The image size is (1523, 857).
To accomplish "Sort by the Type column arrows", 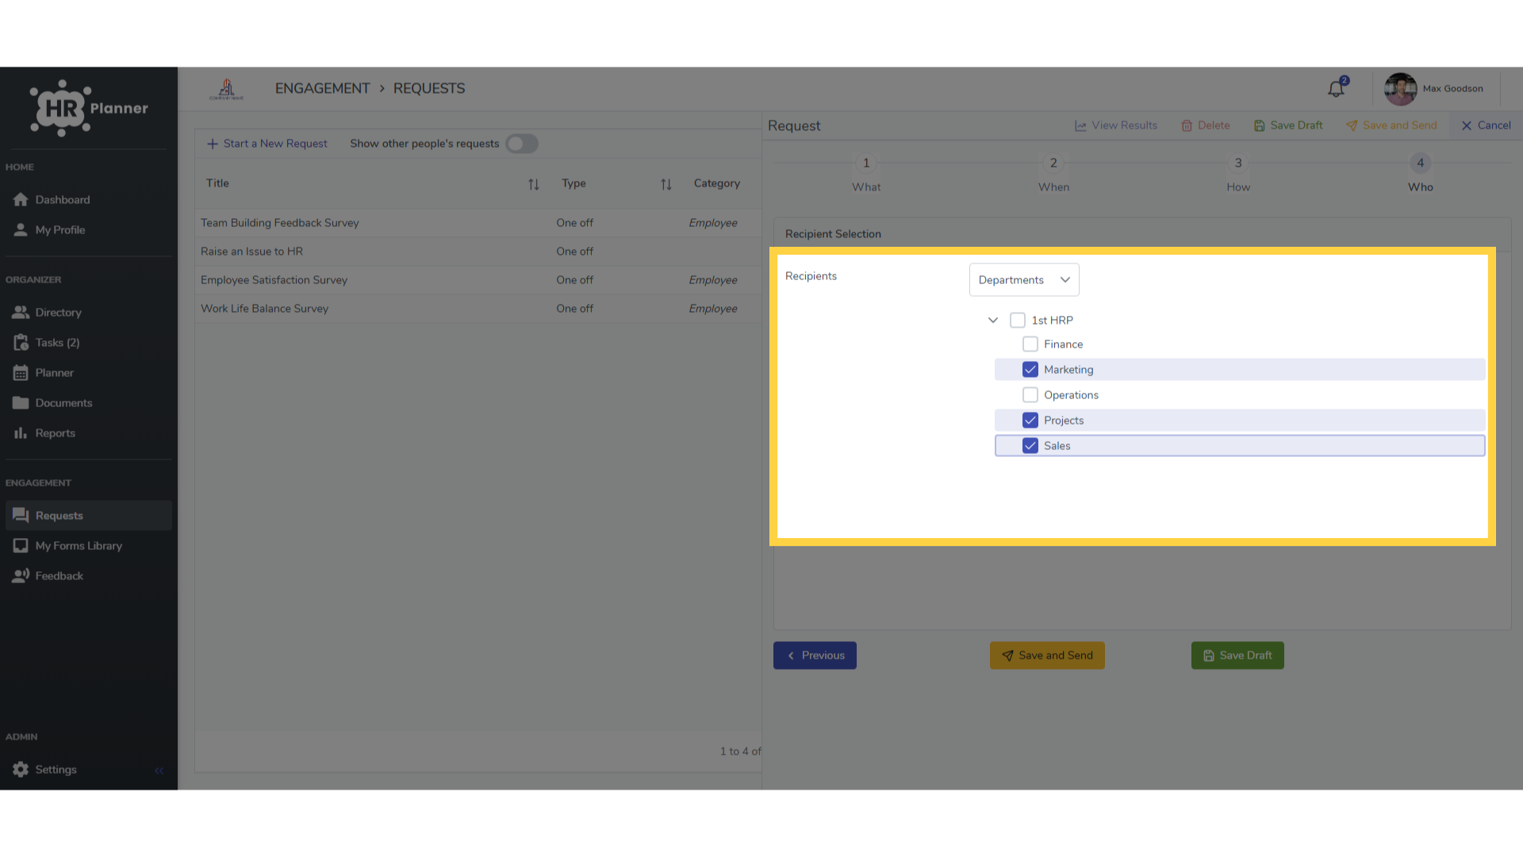I will (x=666, y=184).
